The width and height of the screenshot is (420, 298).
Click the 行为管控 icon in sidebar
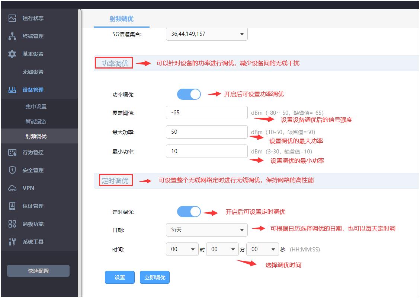point(12,152)
